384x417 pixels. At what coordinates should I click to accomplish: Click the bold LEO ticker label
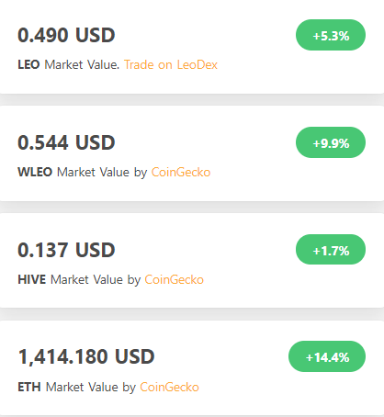pos(28,64)
